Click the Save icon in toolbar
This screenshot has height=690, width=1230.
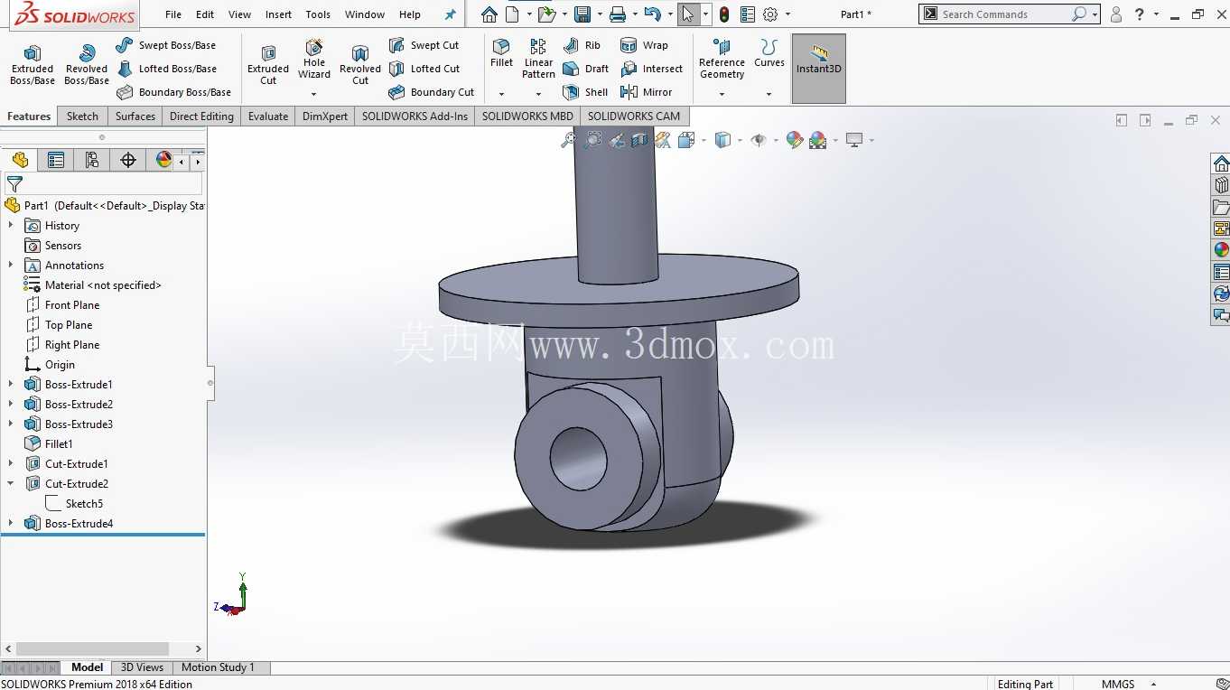click(582, 14)
